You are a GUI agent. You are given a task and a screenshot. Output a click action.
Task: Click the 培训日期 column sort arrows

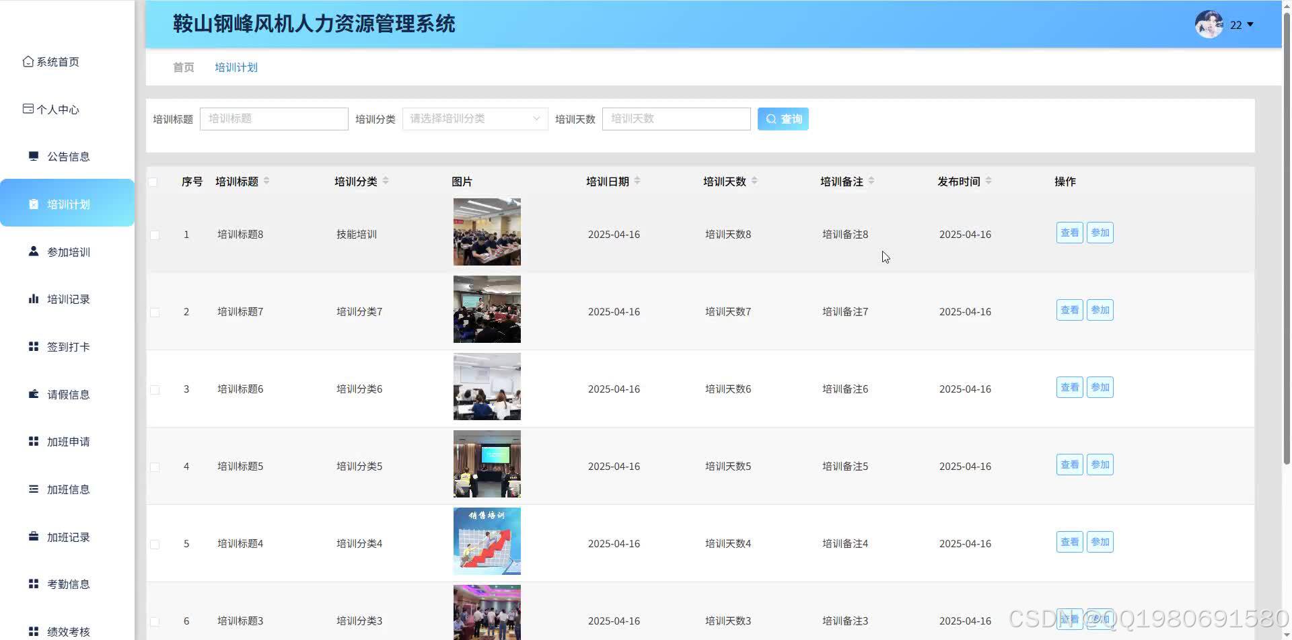click(637, 180)
